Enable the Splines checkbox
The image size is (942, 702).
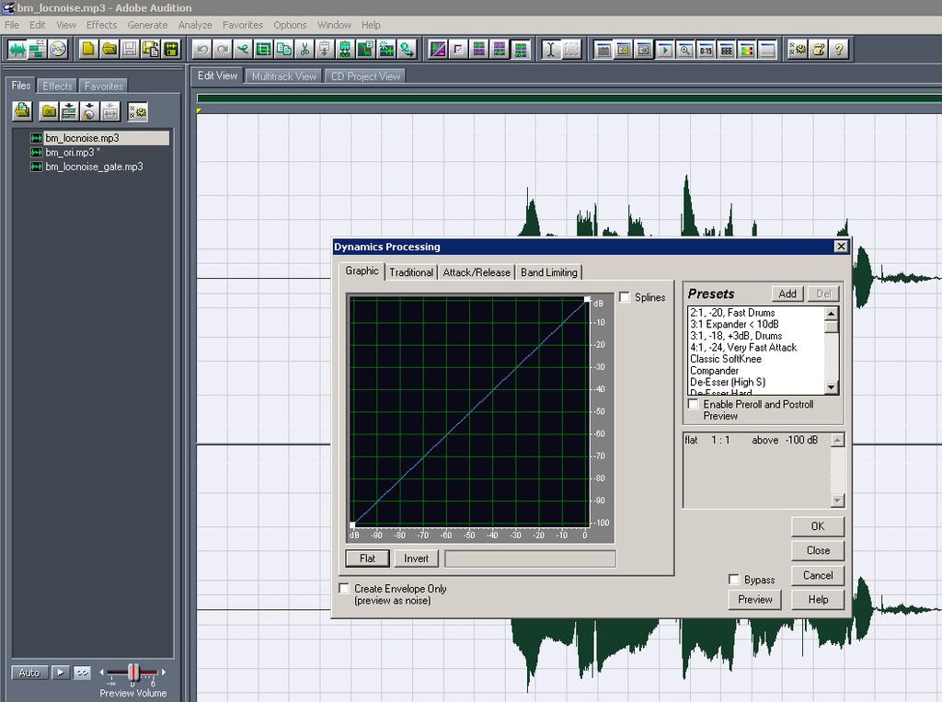(625, 297)
